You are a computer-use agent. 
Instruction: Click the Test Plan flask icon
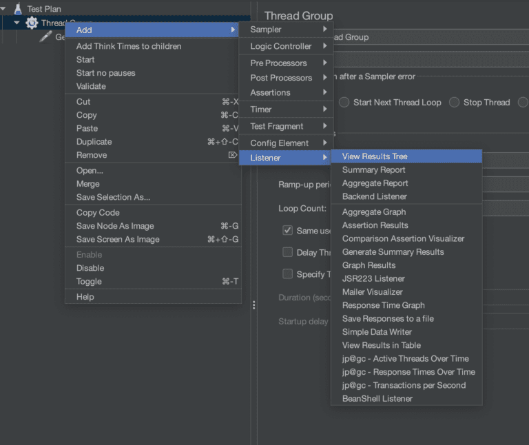tap(18, 9)
